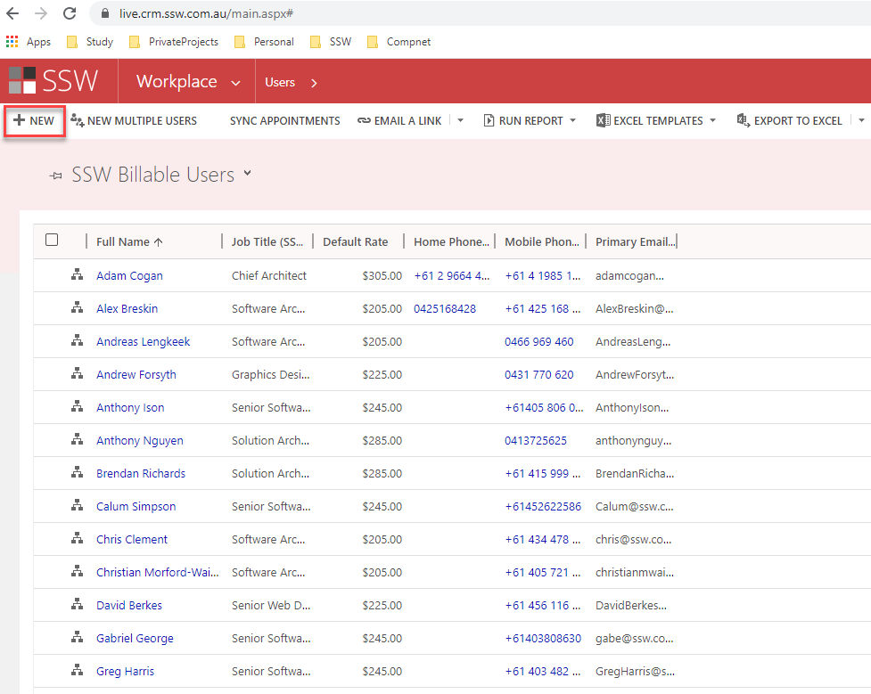Image resolution: width=871 pixels, height=694 pixels.
Task: Click the user icon in Brendan Richards row
Action: pyautogui.click(x=78, y=472)
